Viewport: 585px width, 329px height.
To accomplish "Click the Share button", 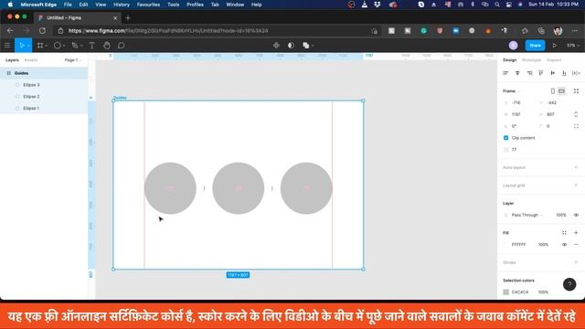I will [x=535, y=46].
